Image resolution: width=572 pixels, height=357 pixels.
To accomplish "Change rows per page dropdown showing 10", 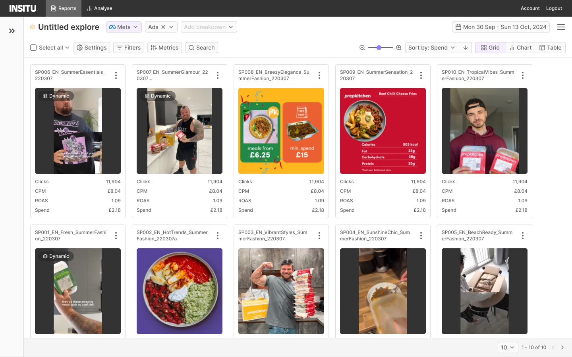I will [x=508, y=347].
